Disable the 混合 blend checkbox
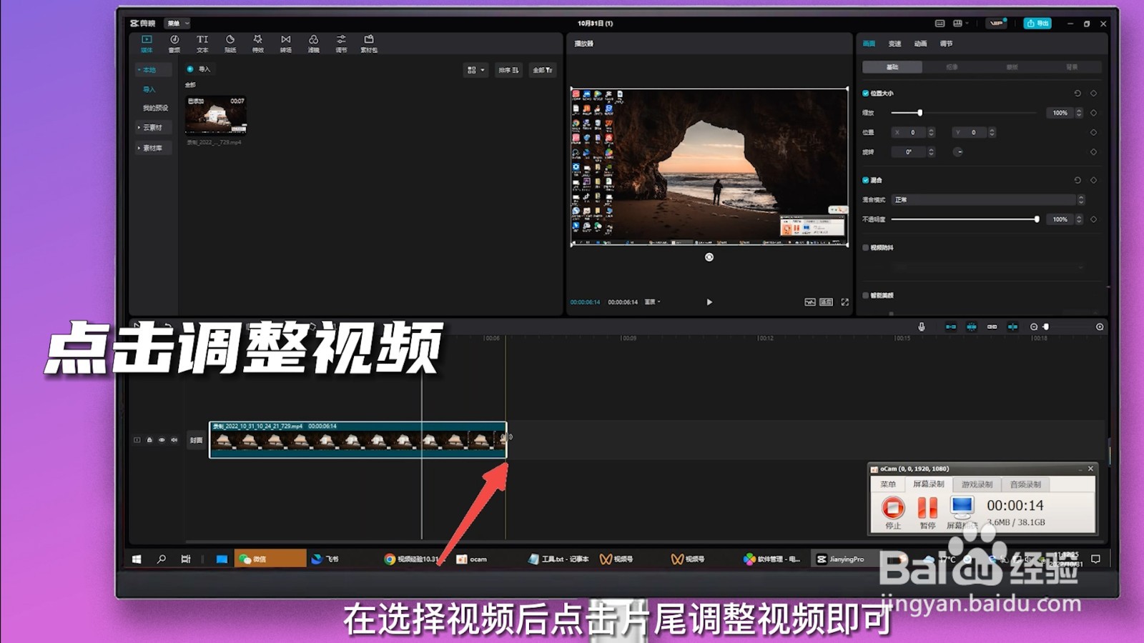 [x=866, y=180]
